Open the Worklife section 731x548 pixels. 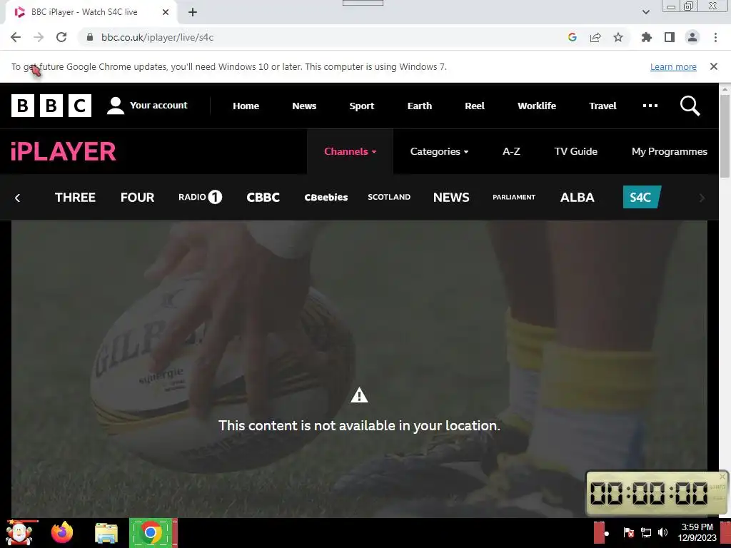pyautogui.click(x=537, y=106)
